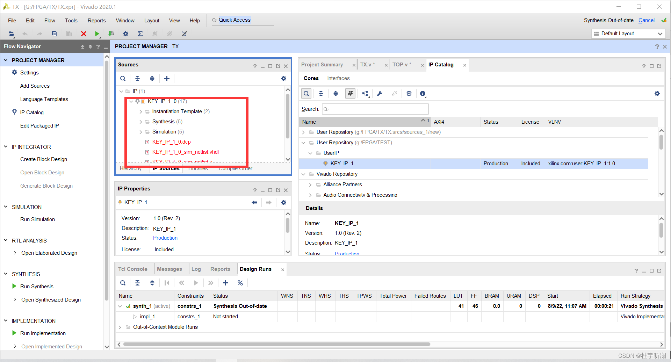This screenshot has width=671, height=362.
Task: Click the Design Runs horizontal scrollbar
Action: 277,344
